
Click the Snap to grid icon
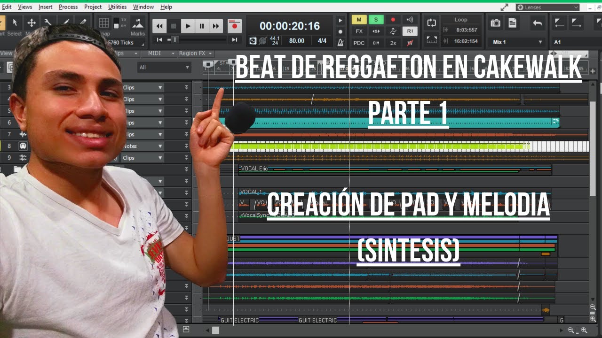point(104,23)
